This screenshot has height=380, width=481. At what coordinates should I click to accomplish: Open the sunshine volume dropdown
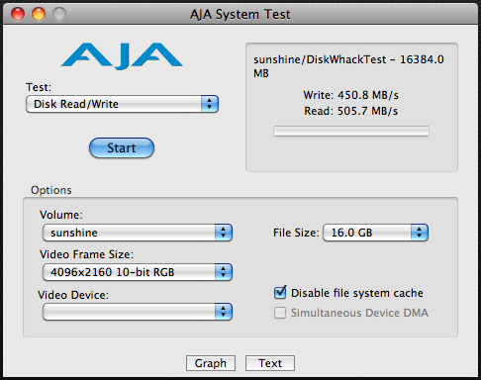(x=138, y=233)
